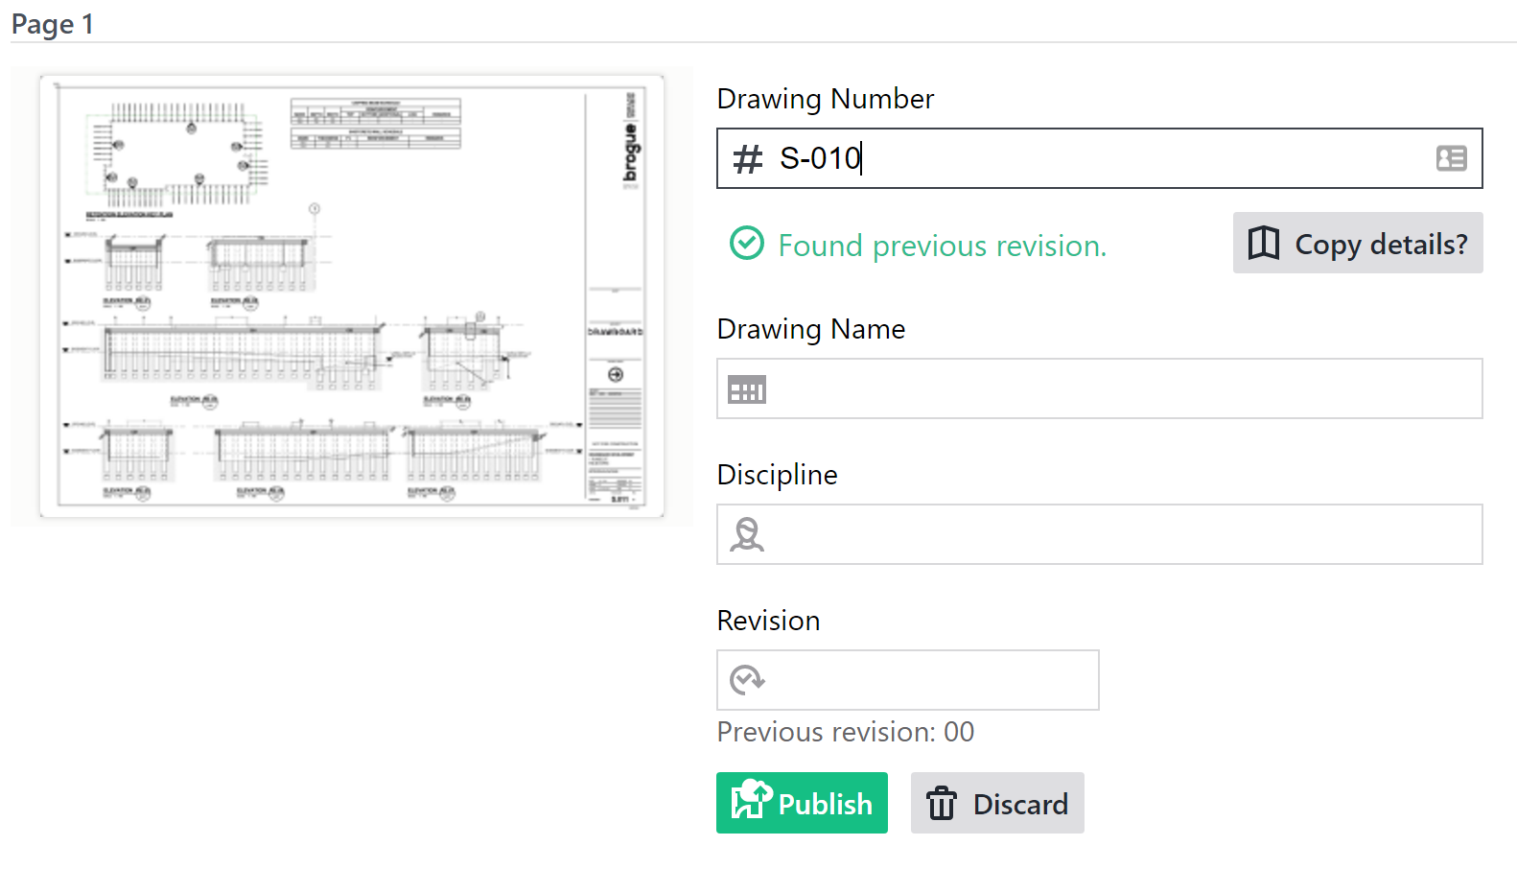Click the revision clock-check icon
This screenshot has width=1517, height=869.
[747, 680]
